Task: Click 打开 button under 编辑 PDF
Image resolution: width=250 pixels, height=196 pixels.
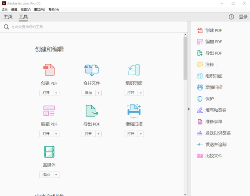Action: [46, 134]
